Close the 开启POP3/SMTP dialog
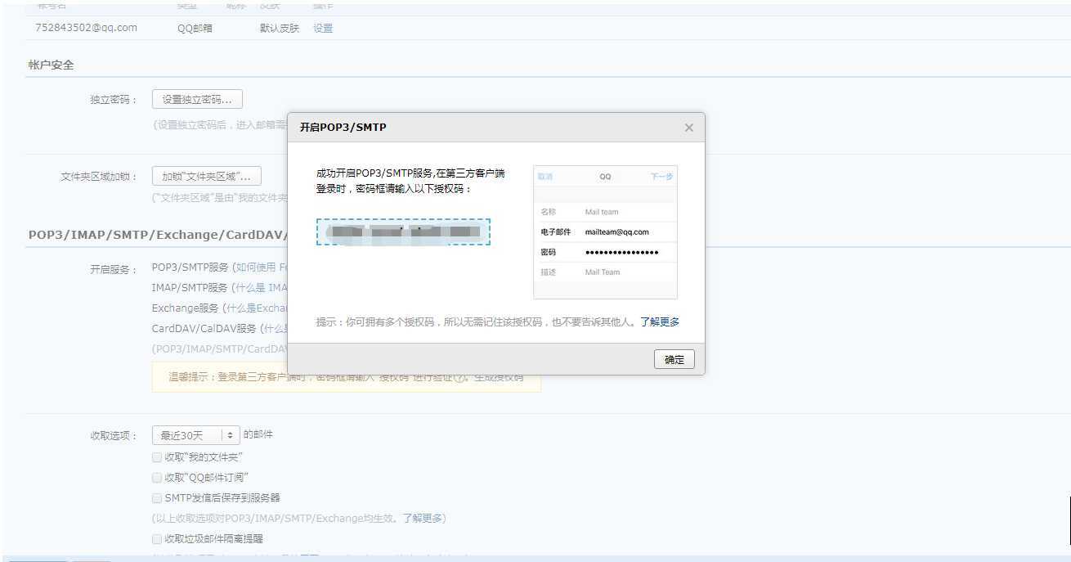 click(688, 128)
